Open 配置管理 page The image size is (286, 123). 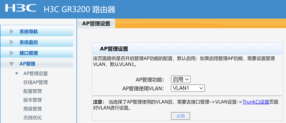coord(32,91)
